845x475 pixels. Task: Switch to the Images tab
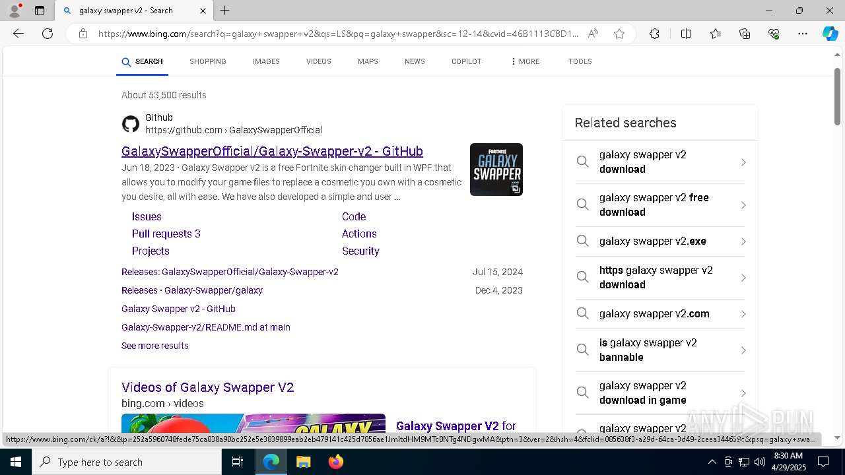point(266,61)
